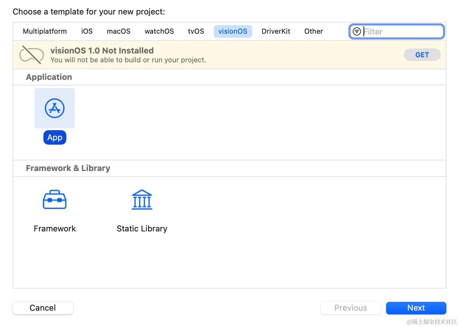This screenshot has height=327, width=459.
Task: Open the tvOS tab
Action: pos(196,31)
